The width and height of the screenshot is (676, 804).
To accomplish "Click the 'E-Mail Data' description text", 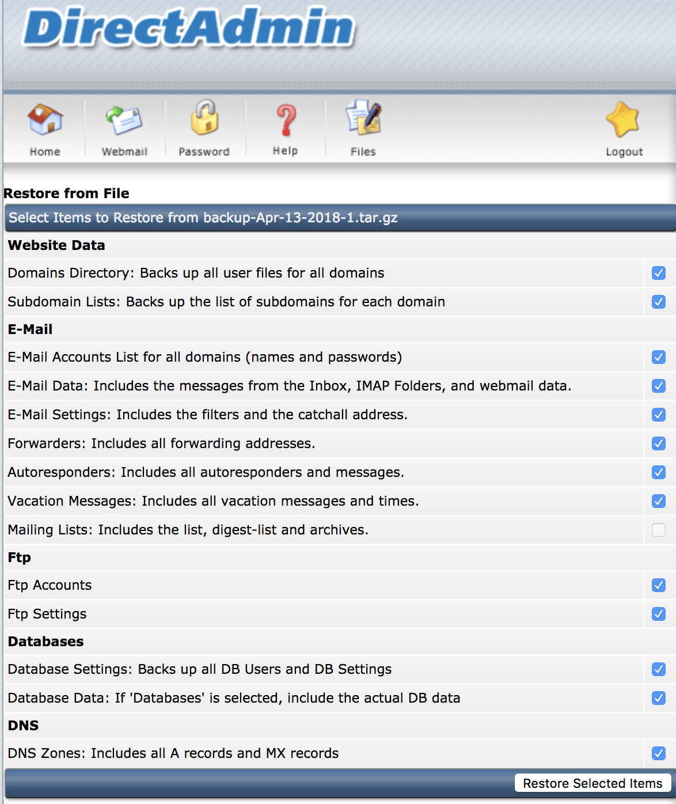I will [x=290, y=386].
